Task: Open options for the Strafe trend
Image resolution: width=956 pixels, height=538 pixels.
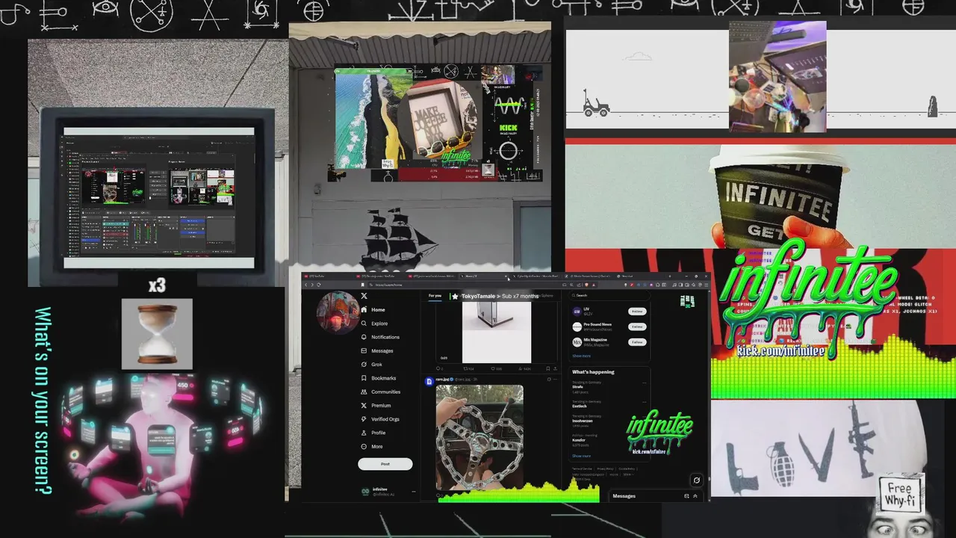Action: pyautogui.click(x=645, y=383)
